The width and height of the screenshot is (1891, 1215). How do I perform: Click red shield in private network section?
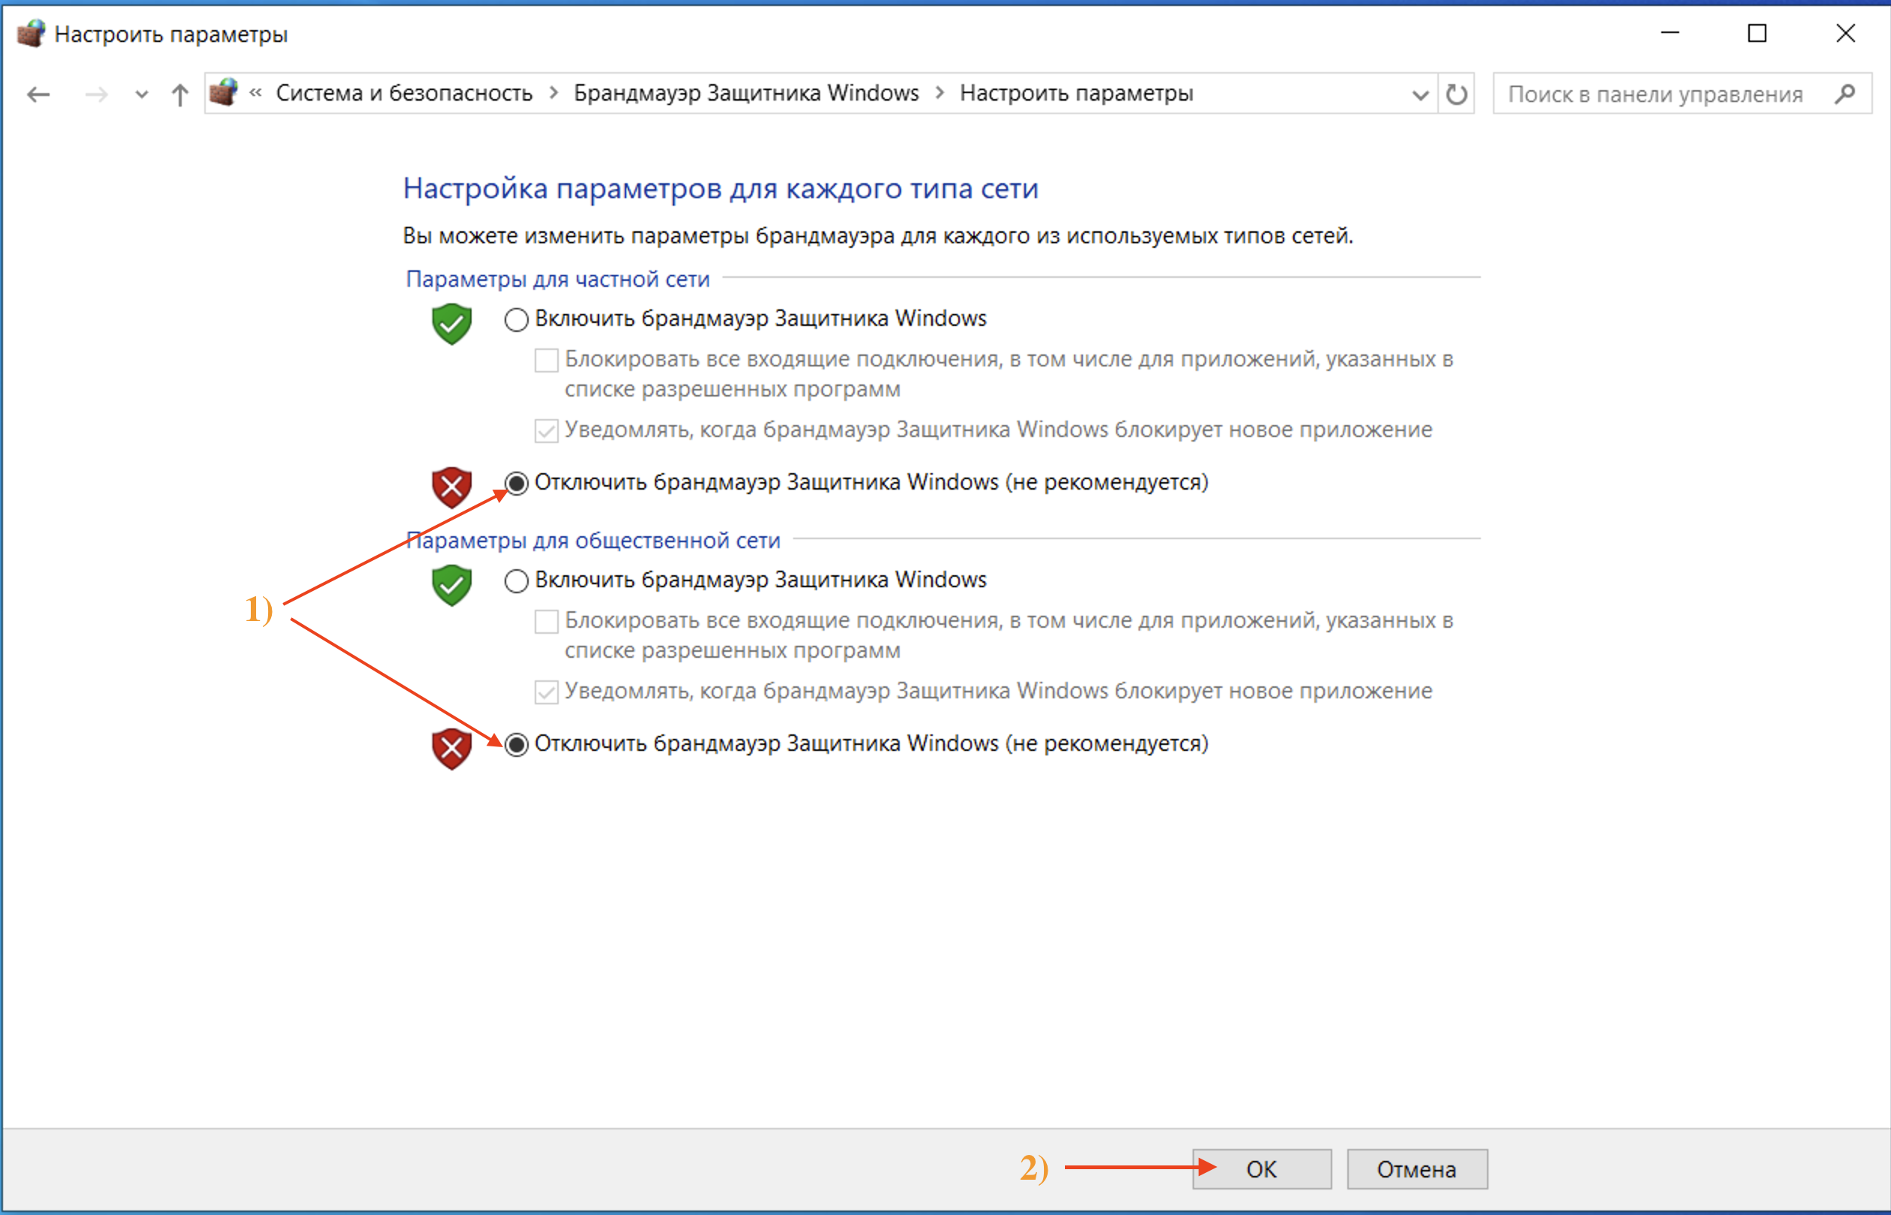(x=452, y=487)
